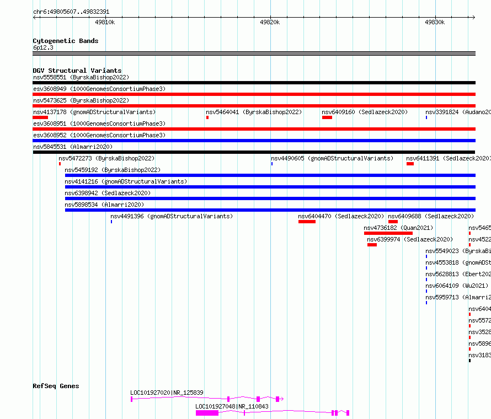Open variant nsv4141216 gnomAD label
This screenshot has width=491, height=419.
pyautogui.click(x=126, y=181)
